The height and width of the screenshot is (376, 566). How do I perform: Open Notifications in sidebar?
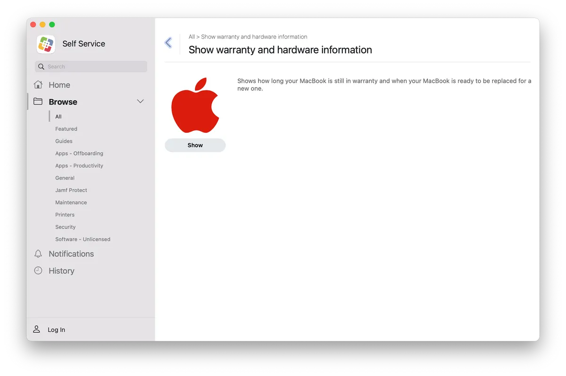tap(71, 254)
